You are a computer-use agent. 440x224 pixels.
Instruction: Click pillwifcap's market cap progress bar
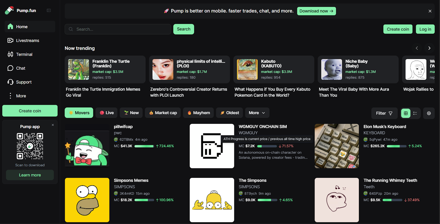[x=144, y=146]
